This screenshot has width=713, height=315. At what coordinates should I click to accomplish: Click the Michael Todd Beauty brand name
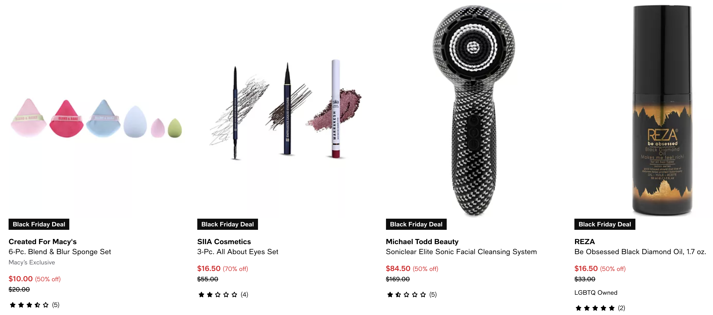point(422,242)
